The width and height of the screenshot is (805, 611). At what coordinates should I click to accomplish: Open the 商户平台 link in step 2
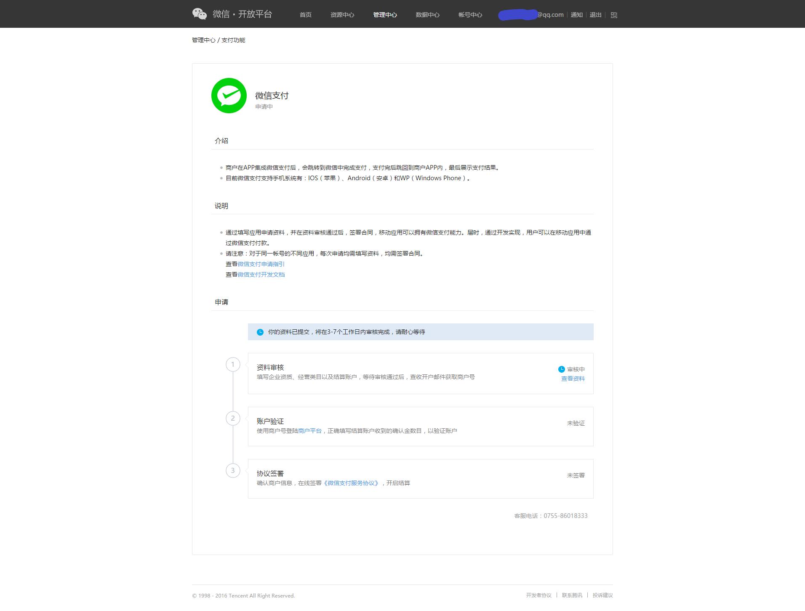310,431
